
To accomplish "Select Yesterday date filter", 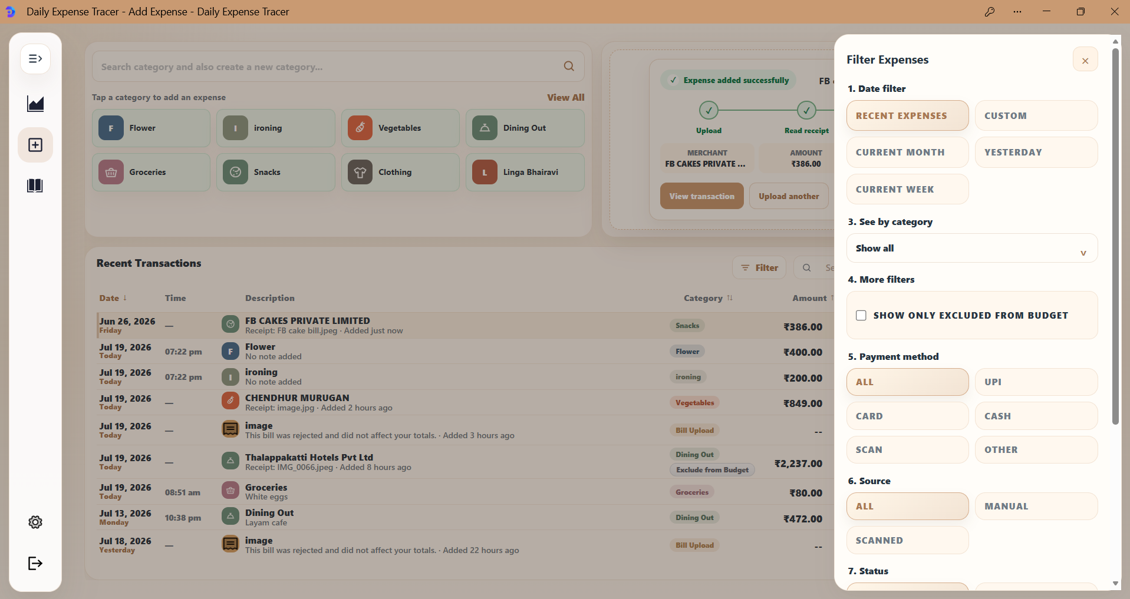I will (1036, 153).
